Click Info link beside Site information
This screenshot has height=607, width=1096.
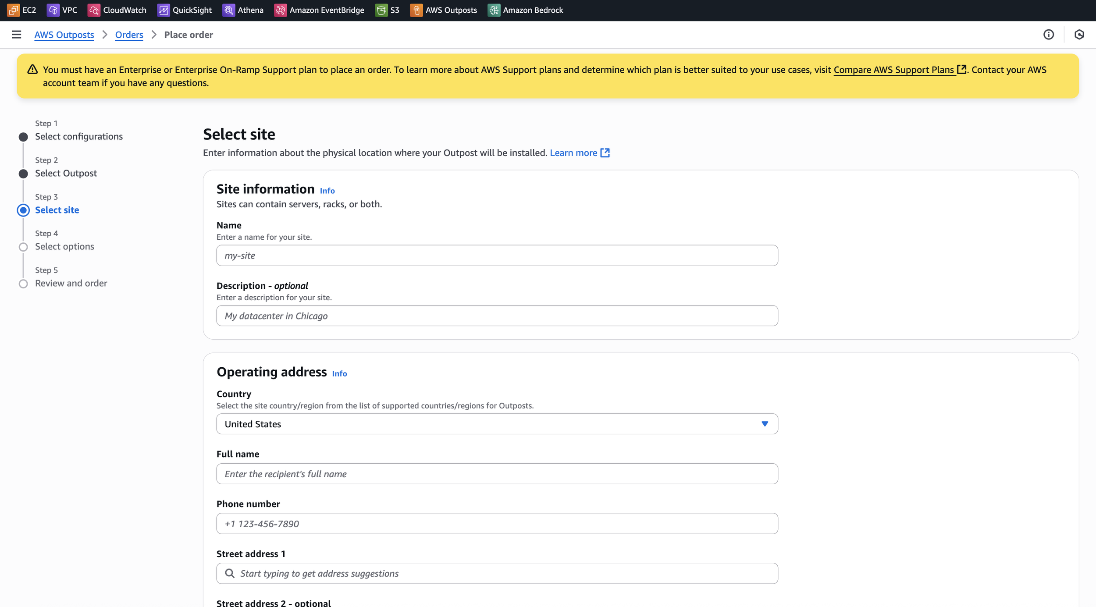[327, 191]
